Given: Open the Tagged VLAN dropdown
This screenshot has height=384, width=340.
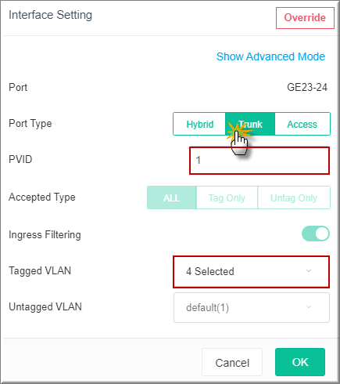Looking at the screenshot, I should click(x=252, y=272).
